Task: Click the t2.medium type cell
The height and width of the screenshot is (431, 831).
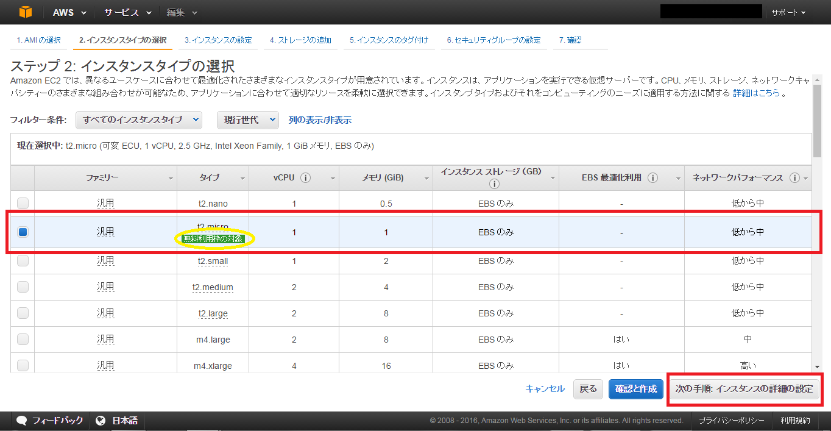Action: [x=213, y=287]
